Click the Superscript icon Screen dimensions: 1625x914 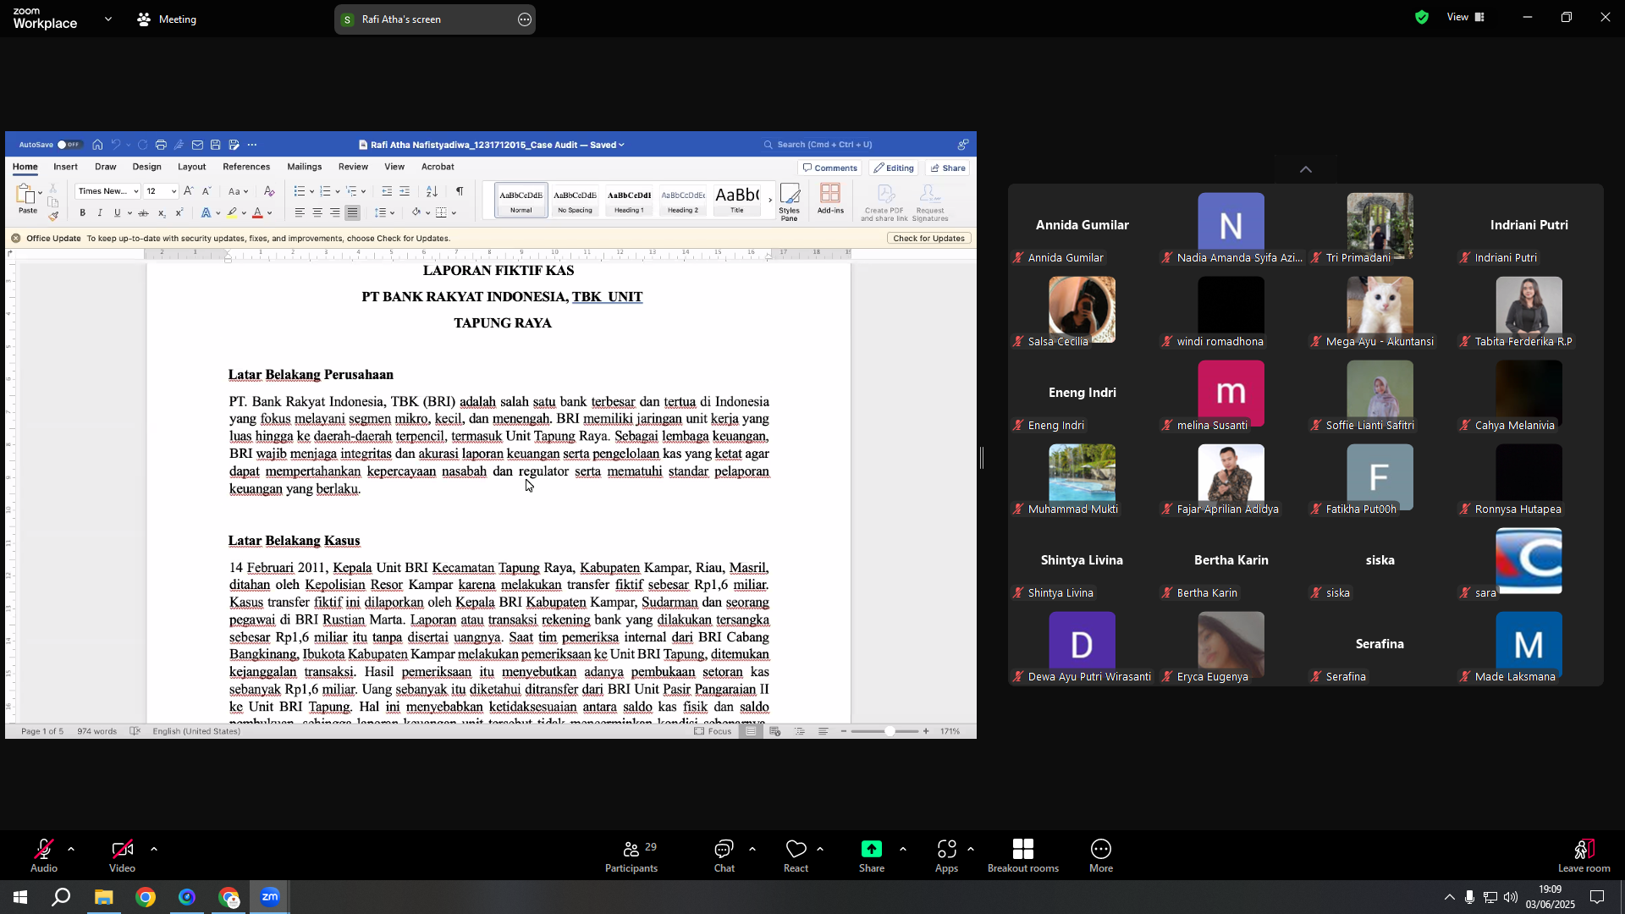179,213
